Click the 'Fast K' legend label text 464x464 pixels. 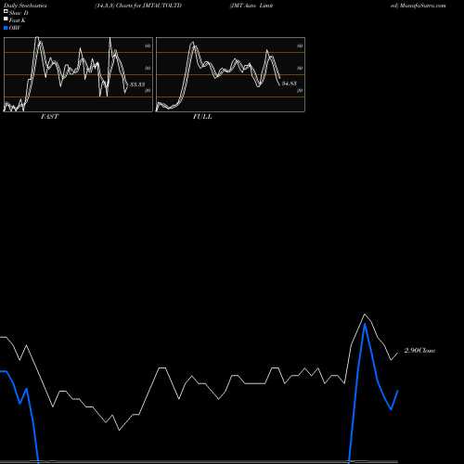coord(18,20)
